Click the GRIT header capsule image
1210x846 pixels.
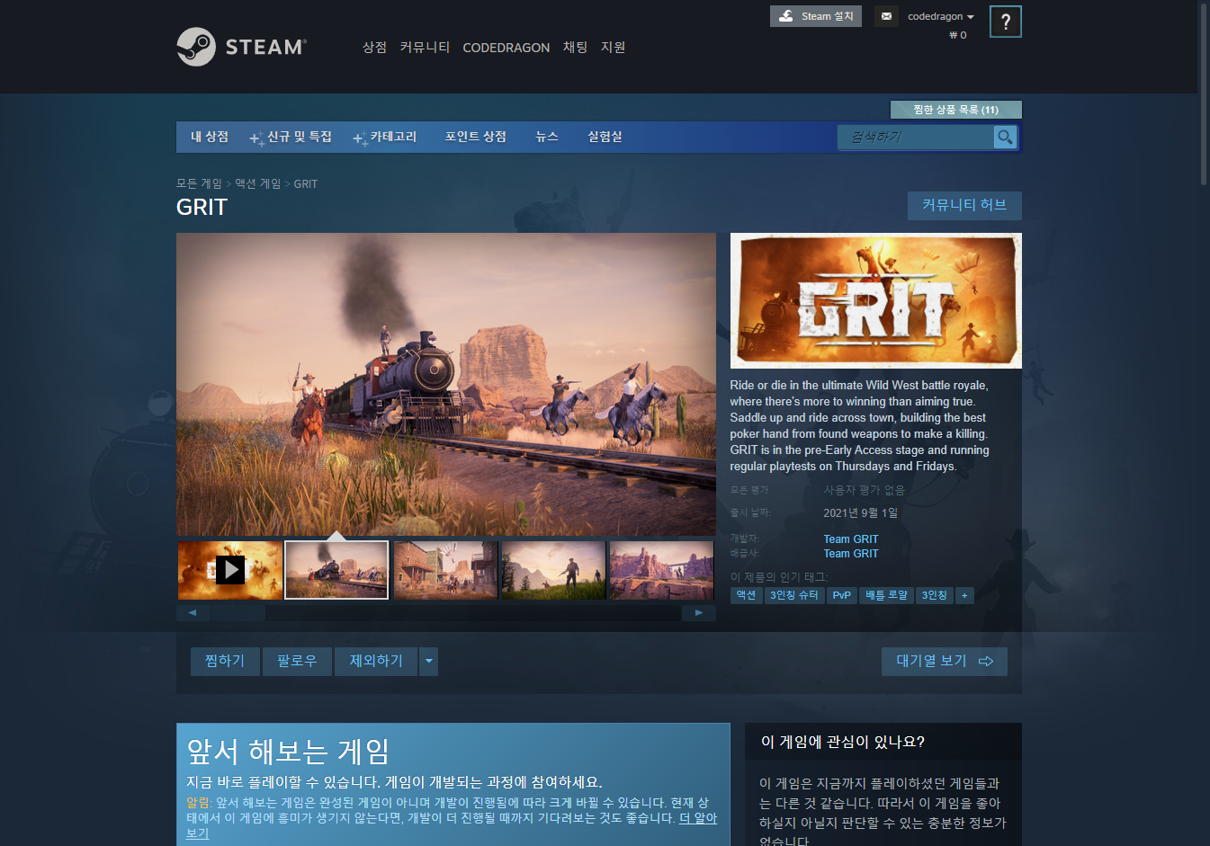tap(876, 300)
